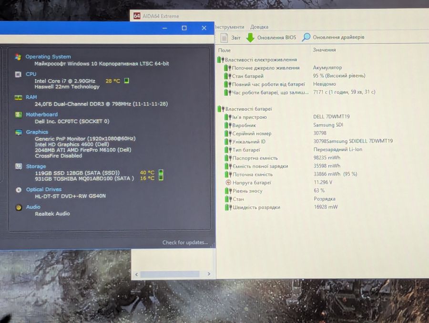The height and width of the screenshot is (323, 429).
Task: Open the Operating System section link
Action: click(48, 57)
